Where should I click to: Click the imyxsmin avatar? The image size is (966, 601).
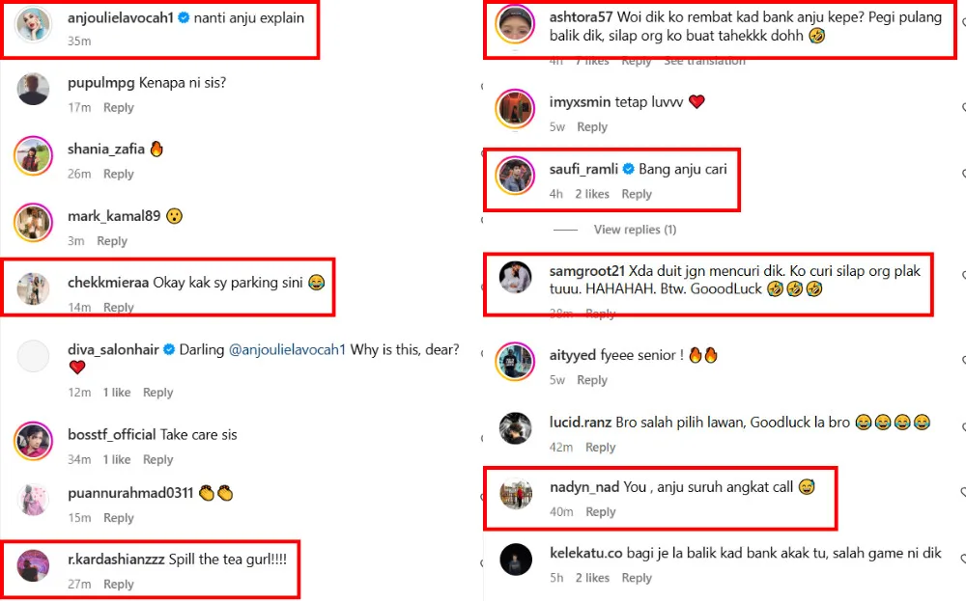coord(515,108)
